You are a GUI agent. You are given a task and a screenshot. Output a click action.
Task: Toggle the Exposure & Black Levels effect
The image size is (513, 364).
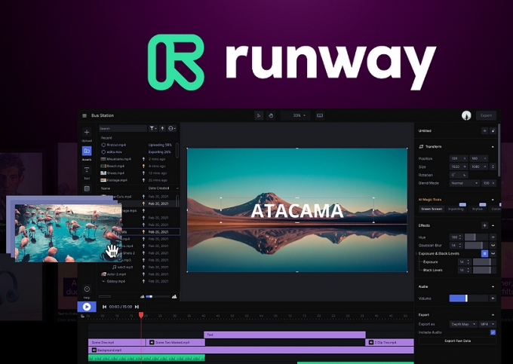pyautogui.click(x=484, y=253)
